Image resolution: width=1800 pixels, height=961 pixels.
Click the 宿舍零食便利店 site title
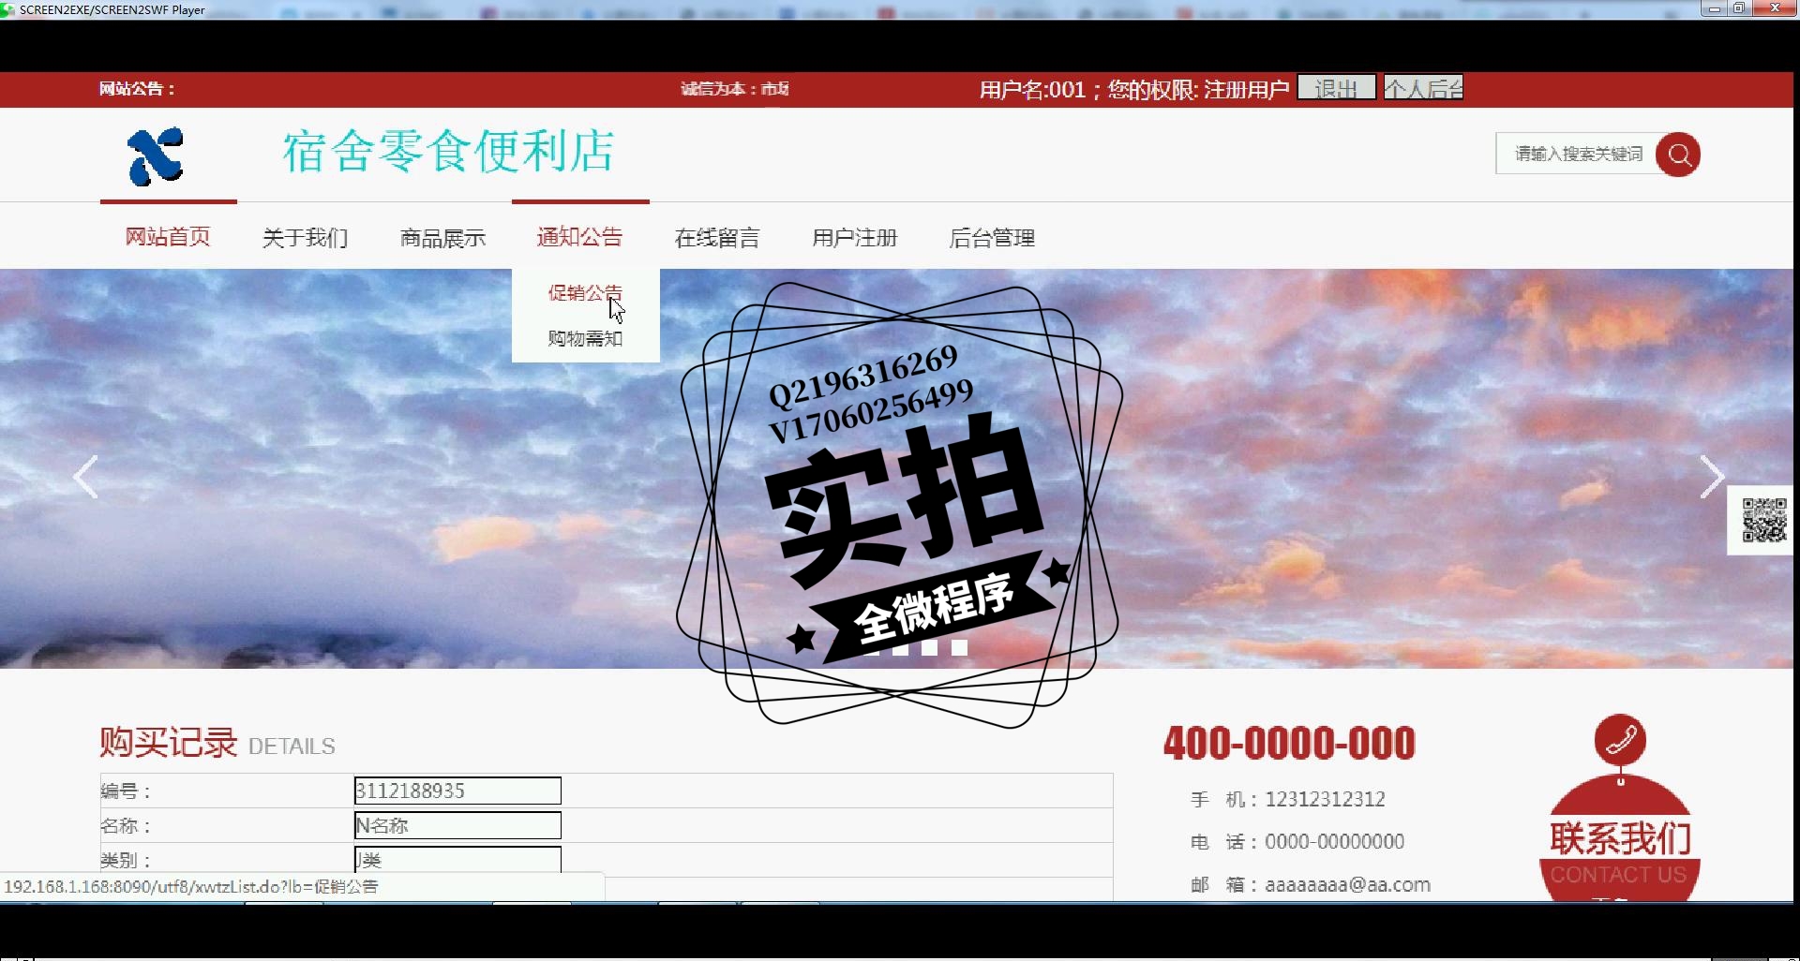point(448,152)
